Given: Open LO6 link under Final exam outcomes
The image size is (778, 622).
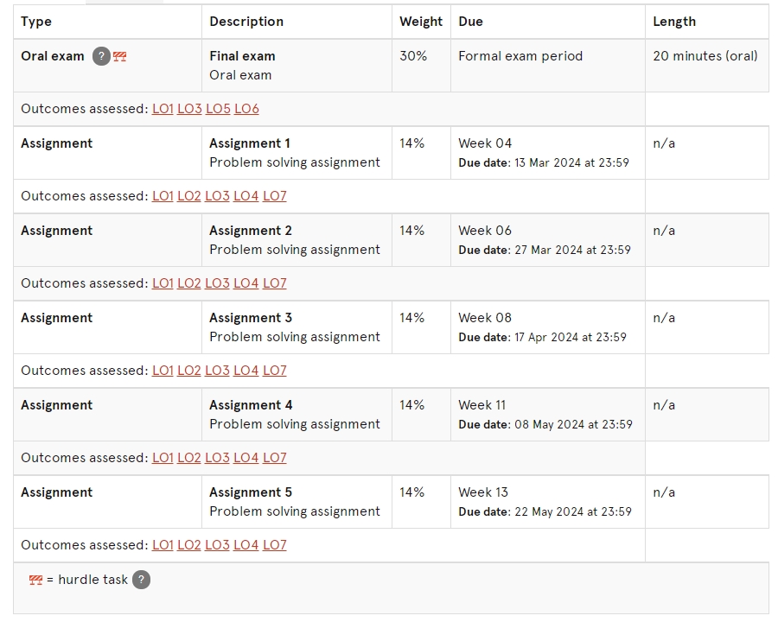Looking at the screenshot, I should tap(246, 109).
